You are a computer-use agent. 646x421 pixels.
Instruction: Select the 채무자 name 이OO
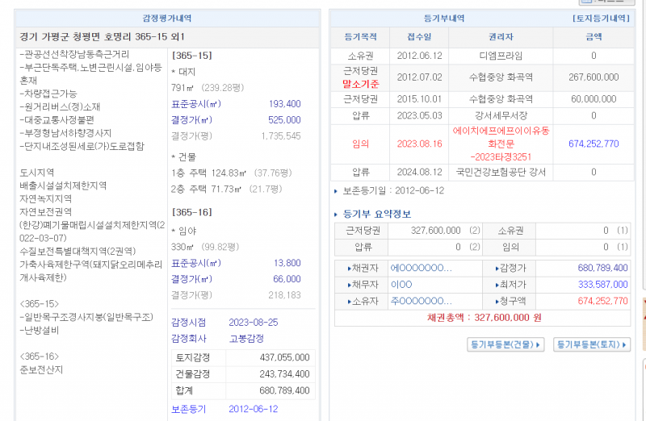[401, 284]
